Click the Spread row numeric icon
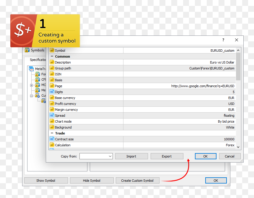The width and height of the screenshot is (254, 198). click(x=52, y=116)
